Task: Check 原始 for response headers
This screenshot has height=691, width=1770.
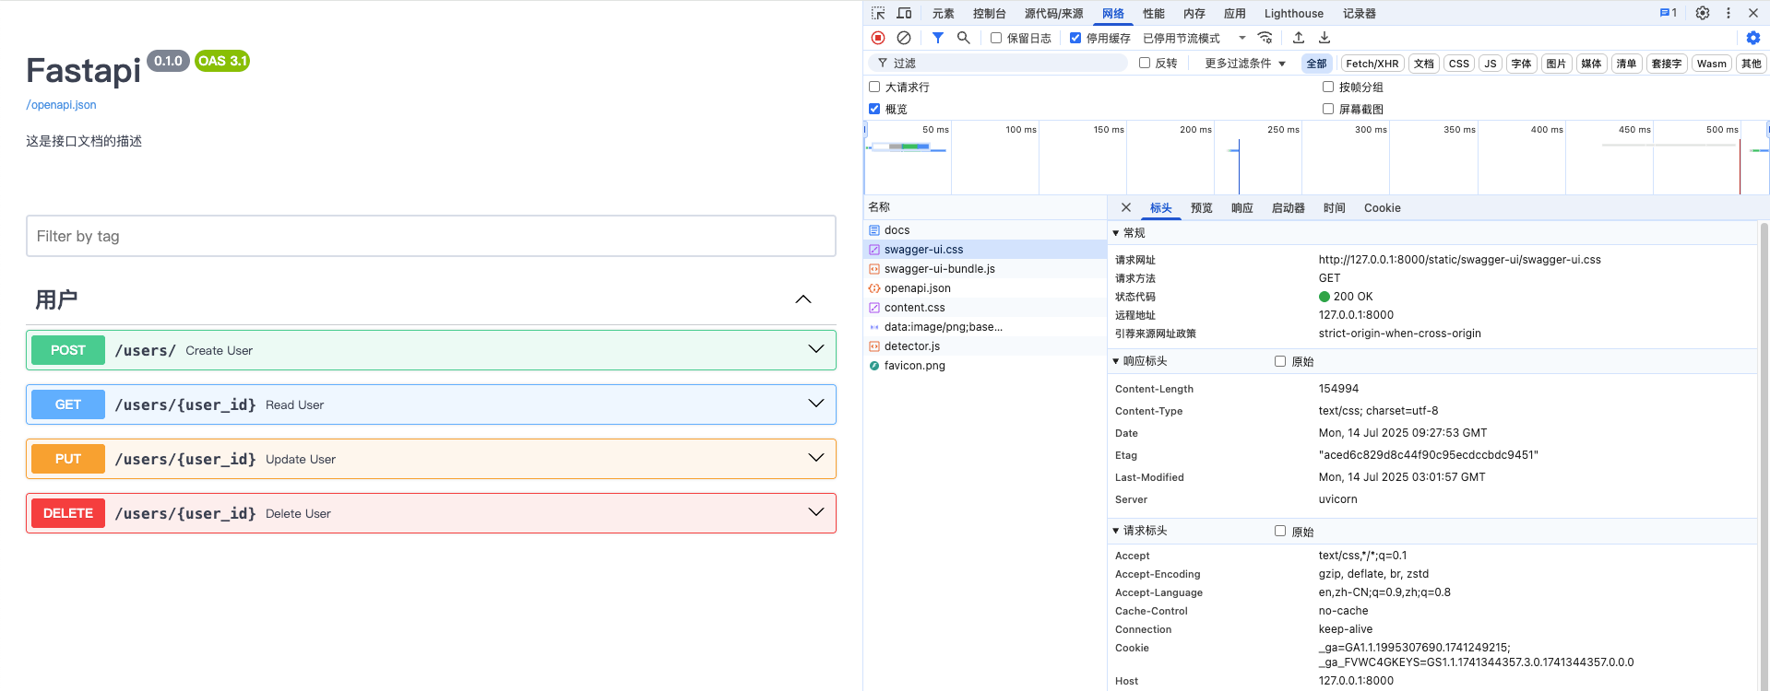Action: pyautogui.click(x=1280, y=361)
